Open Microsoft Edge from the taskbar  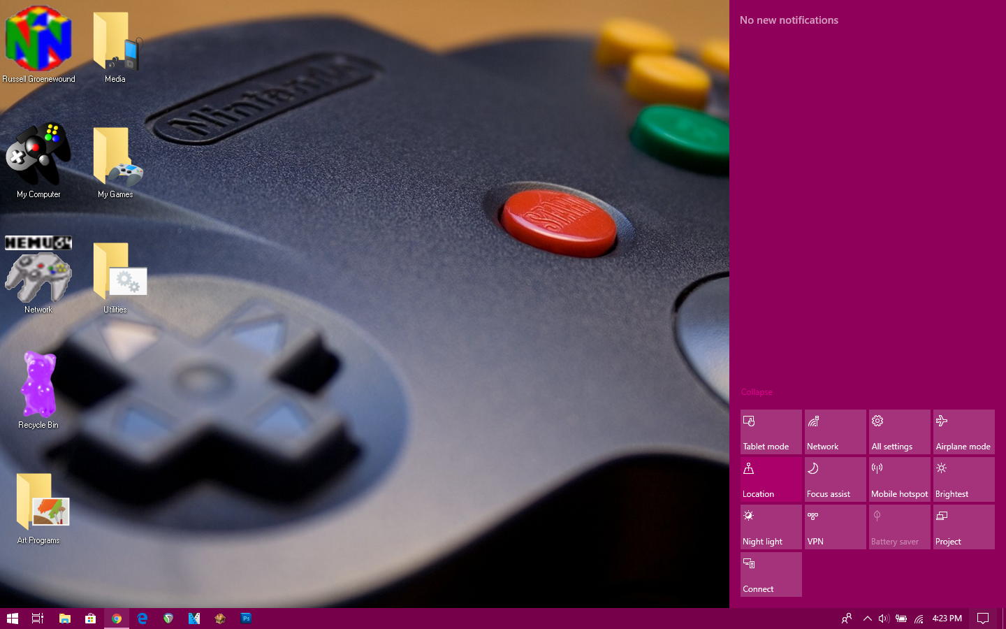pyautogui.click(x=142, y=619)
